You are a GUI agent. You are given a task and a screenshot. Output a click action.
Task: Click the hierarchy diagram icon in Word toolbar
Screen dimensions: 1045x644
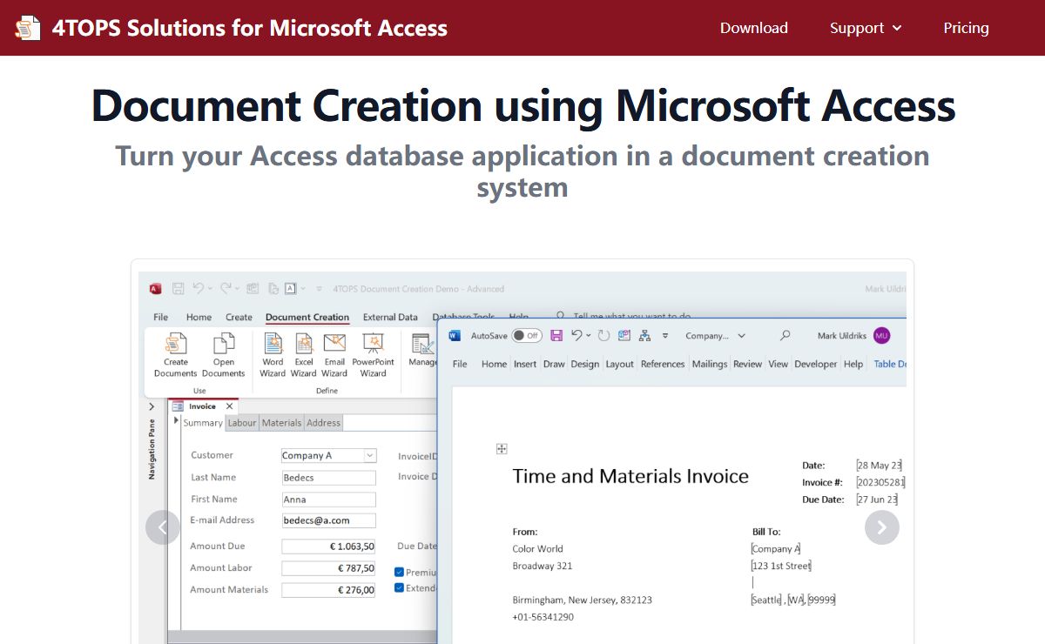click(x=644, y=335)
